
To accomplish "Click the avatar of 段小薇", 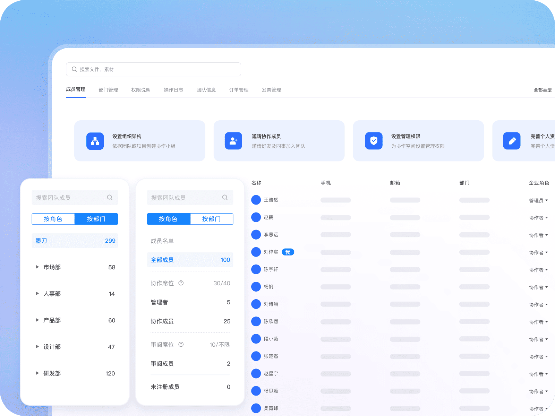I will pos(256,339).
